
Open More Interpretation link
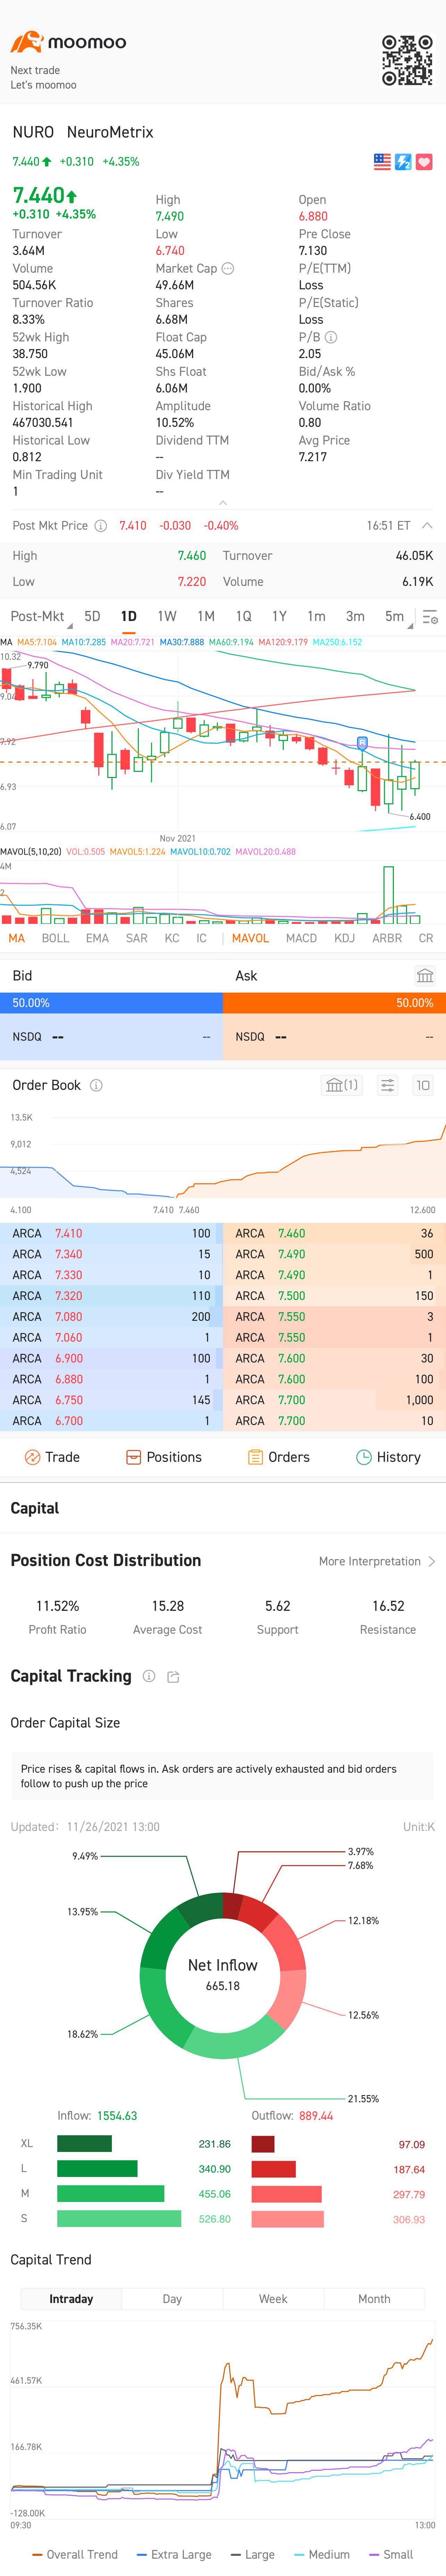tap(377, 1561)
